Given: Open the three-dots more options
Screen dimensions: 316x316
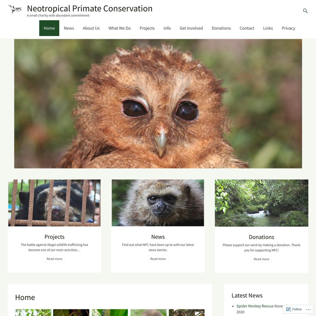Looking at the screenshot, I should point(308,309).
